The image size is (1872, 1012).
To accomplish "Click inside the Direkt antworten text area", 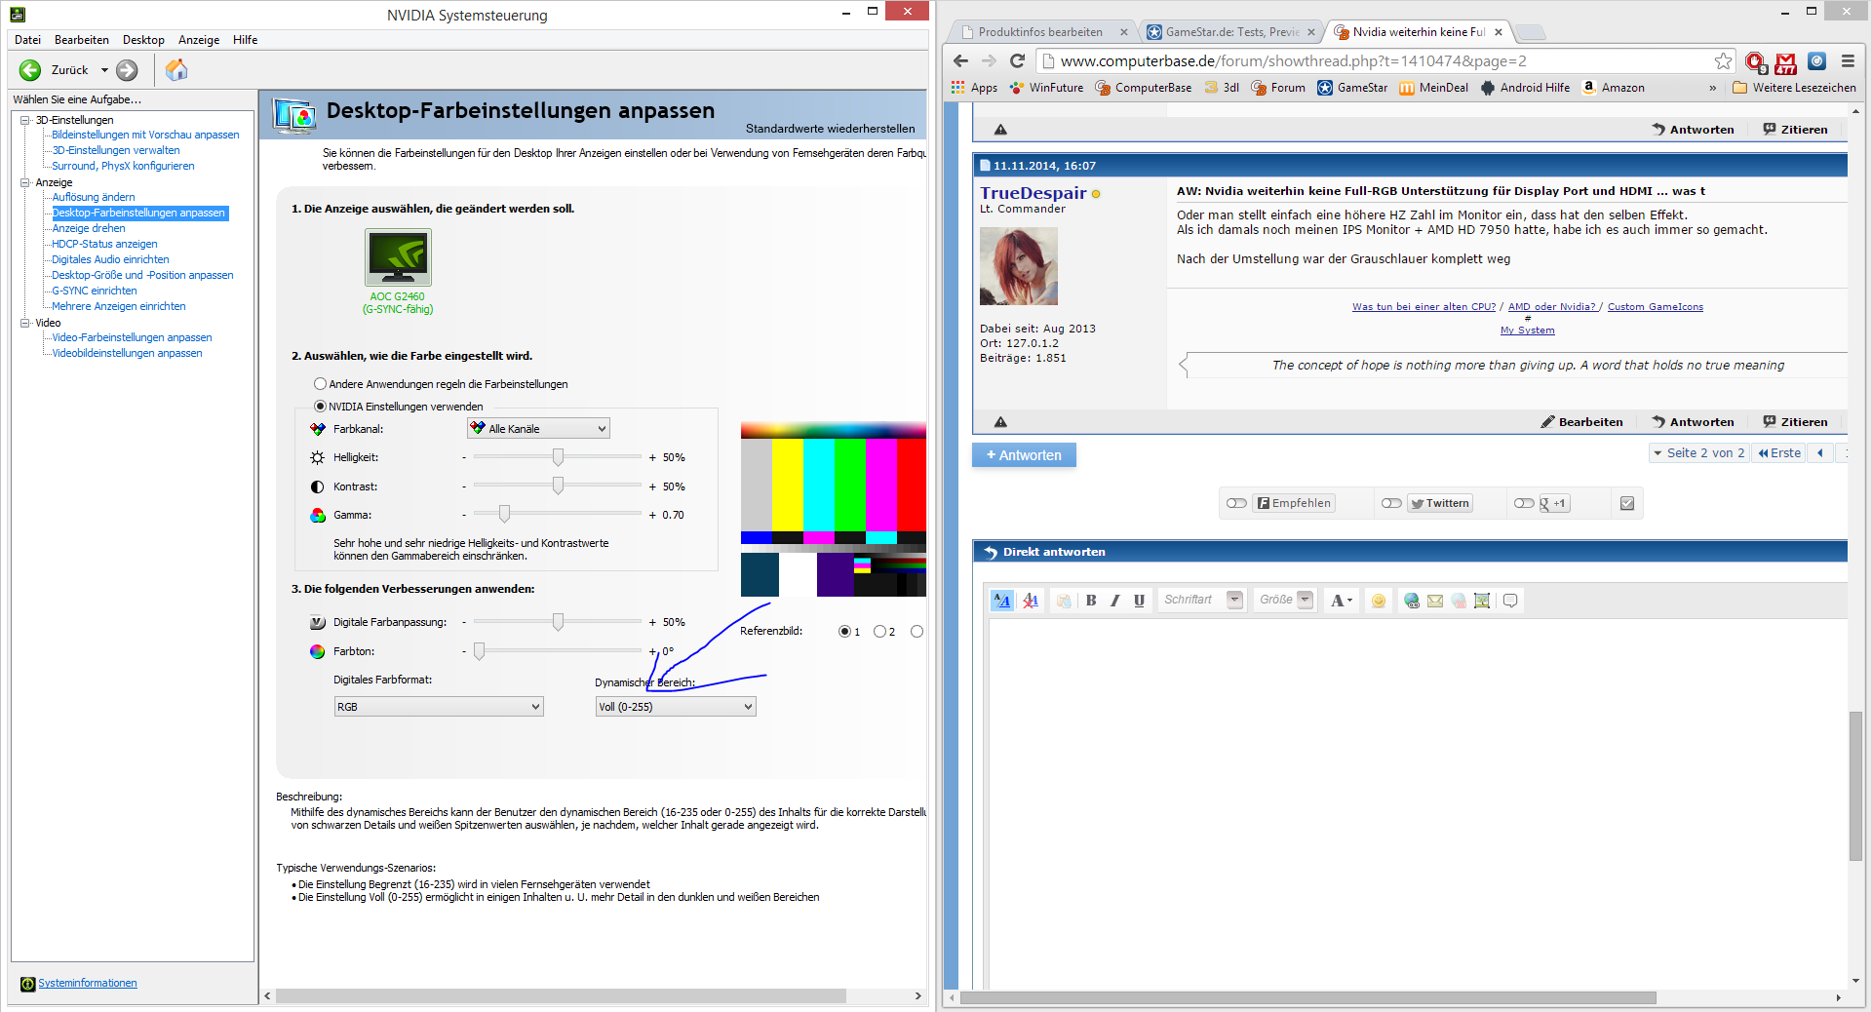I will coord(1419,804).
